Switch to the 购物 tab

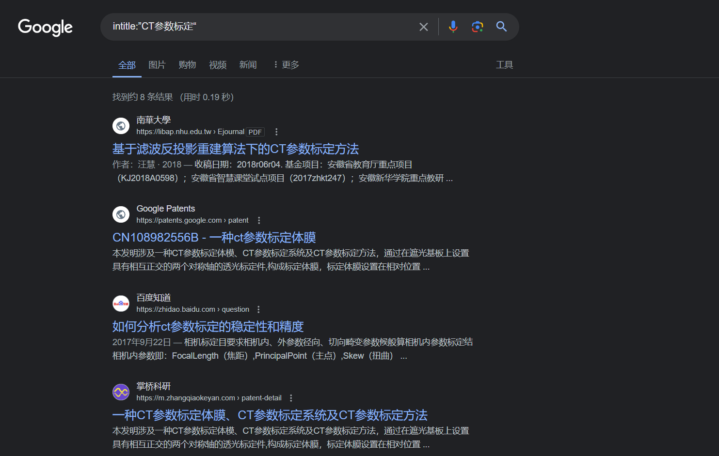tap(187, 65)
